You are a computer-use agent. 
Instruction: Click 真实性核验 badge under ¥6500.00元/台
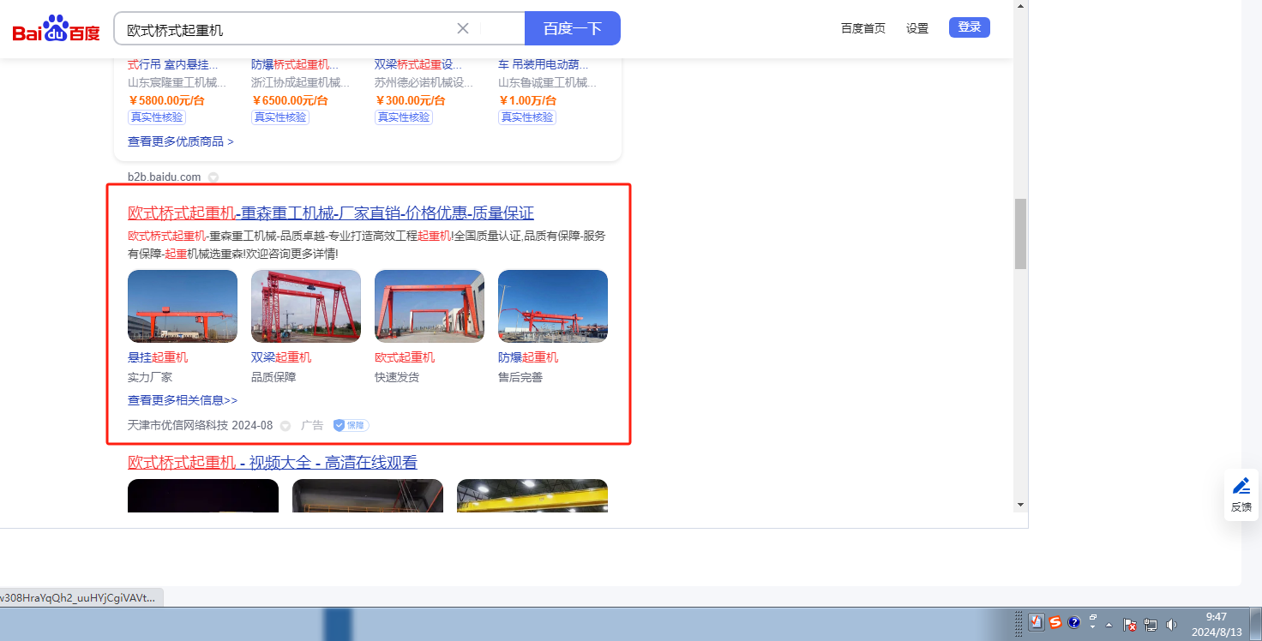coord(280,117)
